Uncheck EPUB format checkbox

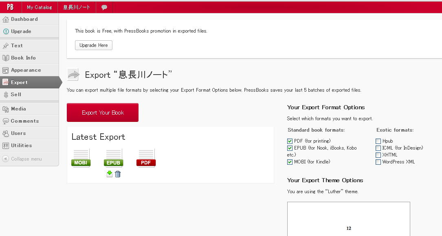[290, 148]
